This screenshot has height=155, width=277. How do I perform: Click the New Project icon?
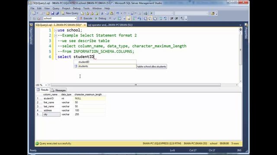pyautogui.click(x=34, y=13)
